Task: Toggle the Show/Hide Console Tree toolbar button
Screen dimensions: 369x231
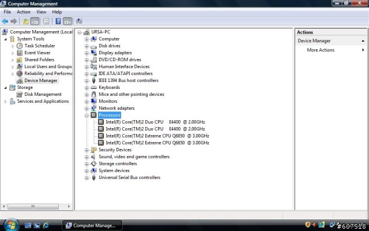Action: (x=35, y=21)
